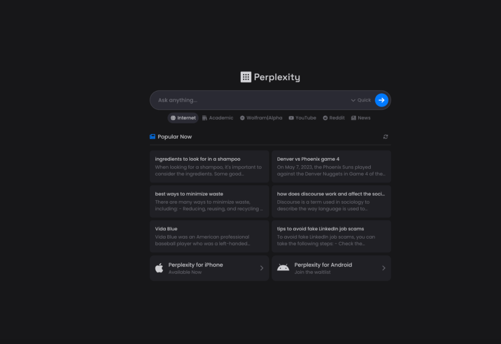Submit the query with the blue arrow button
This screenshot has width=501, height=344.
381,100
